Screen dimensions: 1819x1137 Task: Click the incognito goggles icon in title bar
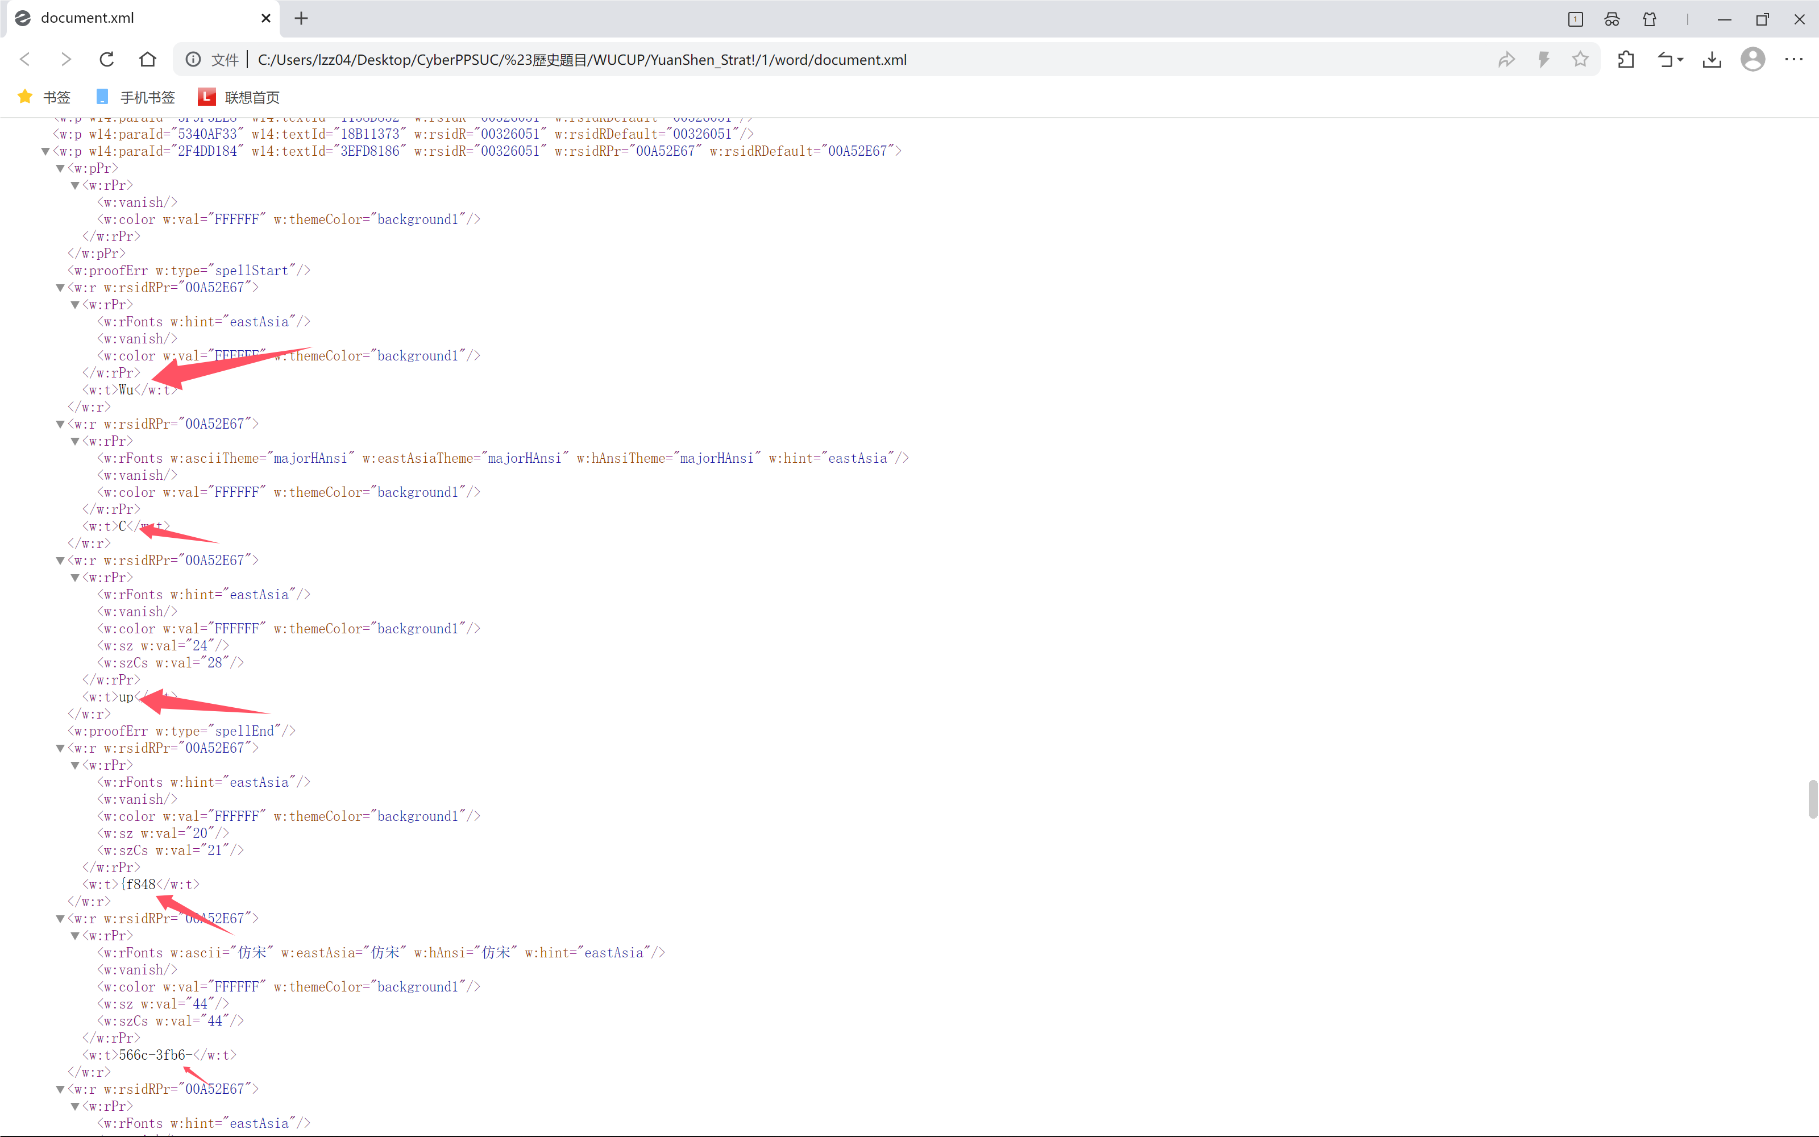[x=1612, y=19]
